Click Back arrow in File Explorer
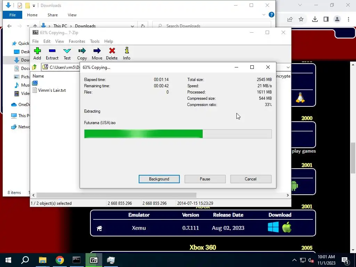This screenshot has height=267, width=356. tap(9, 26)
